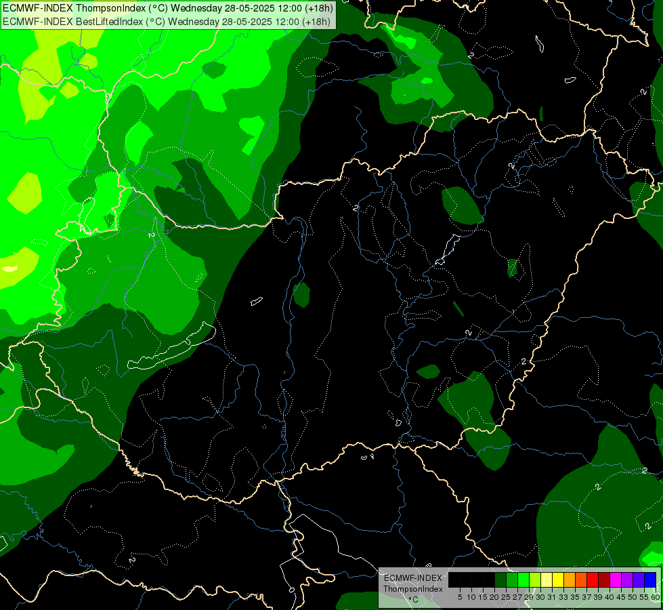Click the legend tick label "30"

(540, 597)
